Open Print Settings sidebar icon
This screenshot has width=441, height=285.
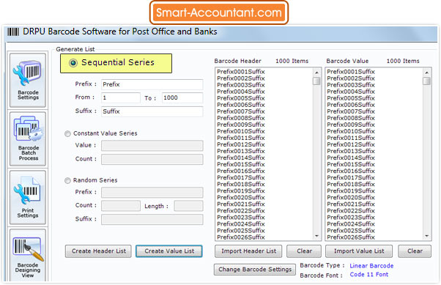click(28, 197)
